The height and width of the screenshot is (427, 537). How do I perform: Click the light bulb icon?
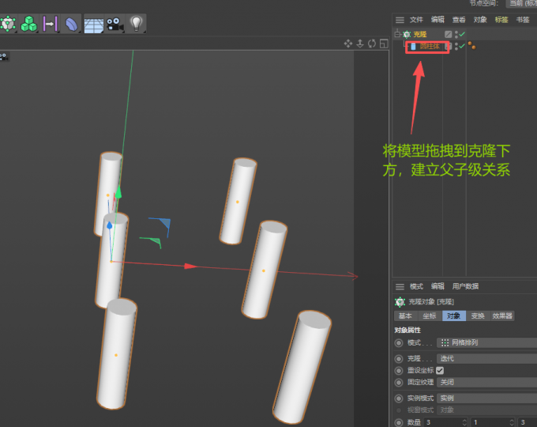[137, 23]
